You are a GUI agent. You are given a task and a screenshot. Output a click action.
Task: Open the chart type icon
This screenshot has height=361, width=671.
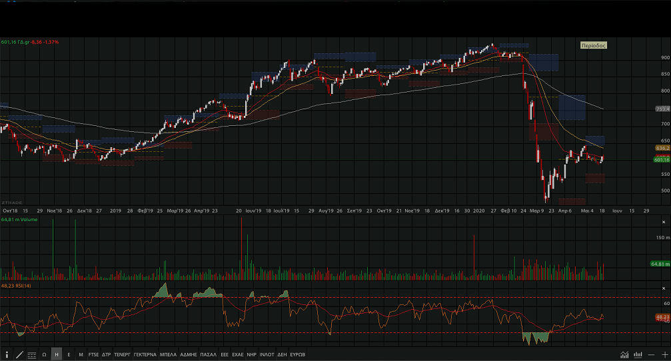pos(624,354)
